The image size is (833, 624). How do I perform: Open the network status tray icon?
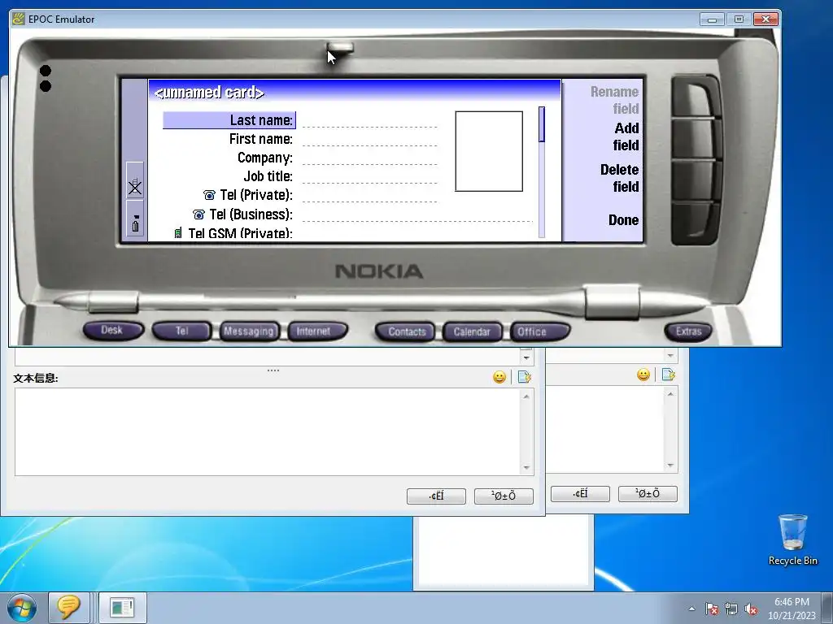click(x=731, y=609)
